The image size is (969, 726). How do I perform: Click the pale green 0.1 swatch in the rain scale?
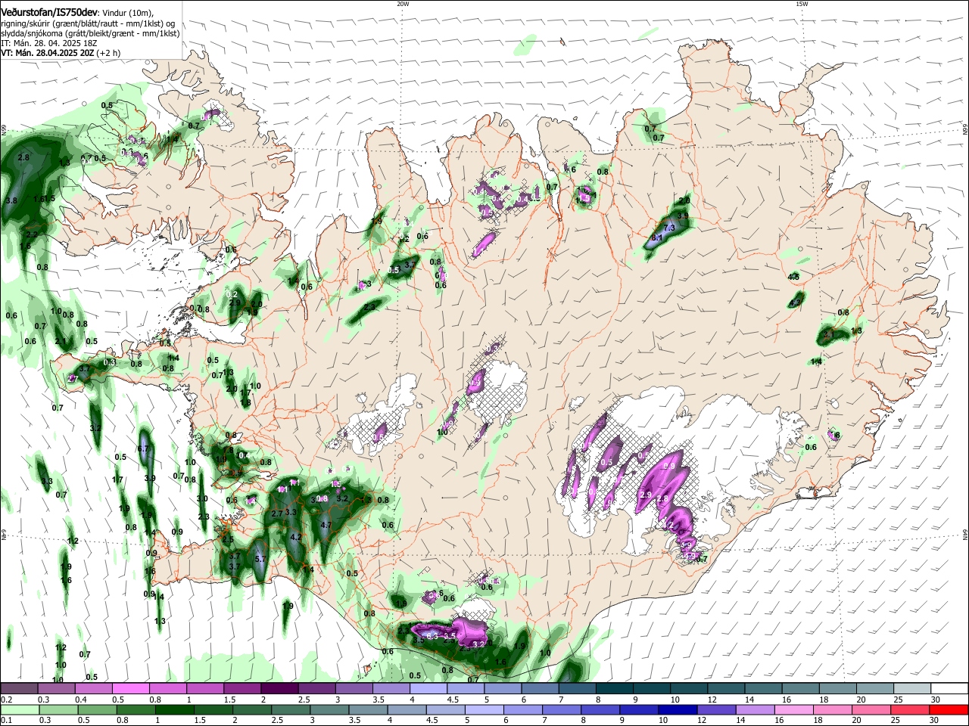tap(19, 709)
